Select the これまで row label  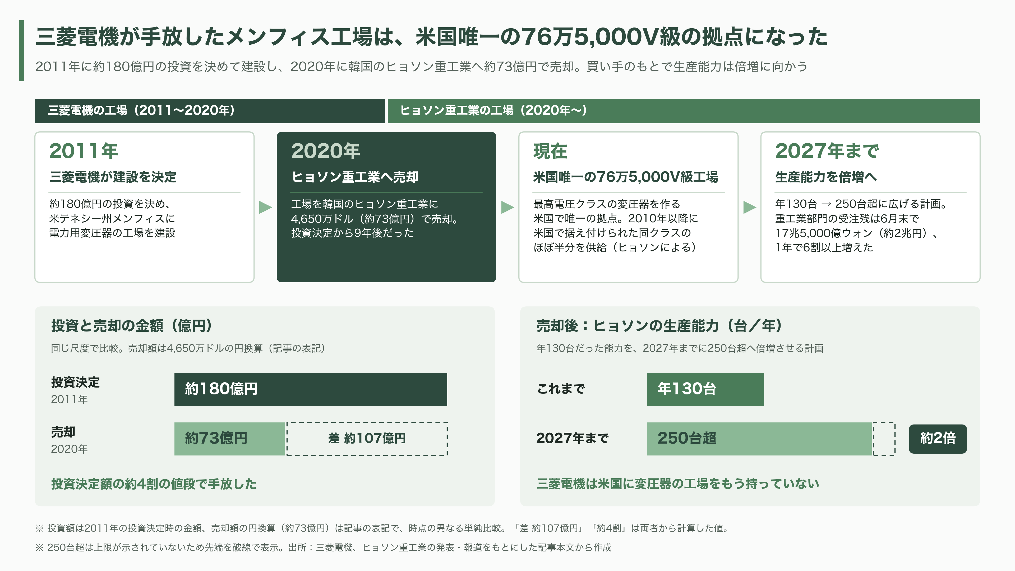[561, 389]
